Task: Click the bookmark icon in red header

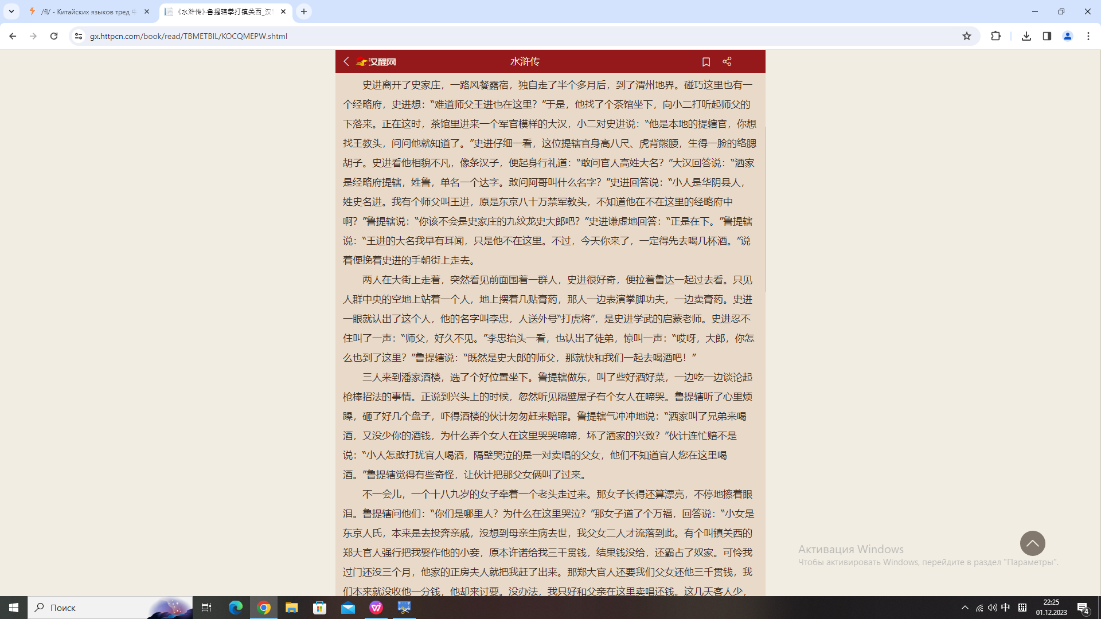Action: 706,61
